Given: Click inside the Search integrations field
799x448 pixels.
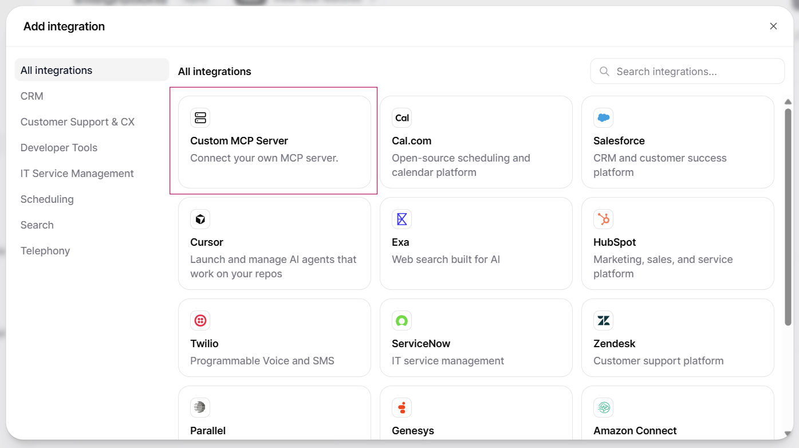Looking at the screenshot, I should pos(687,71).
